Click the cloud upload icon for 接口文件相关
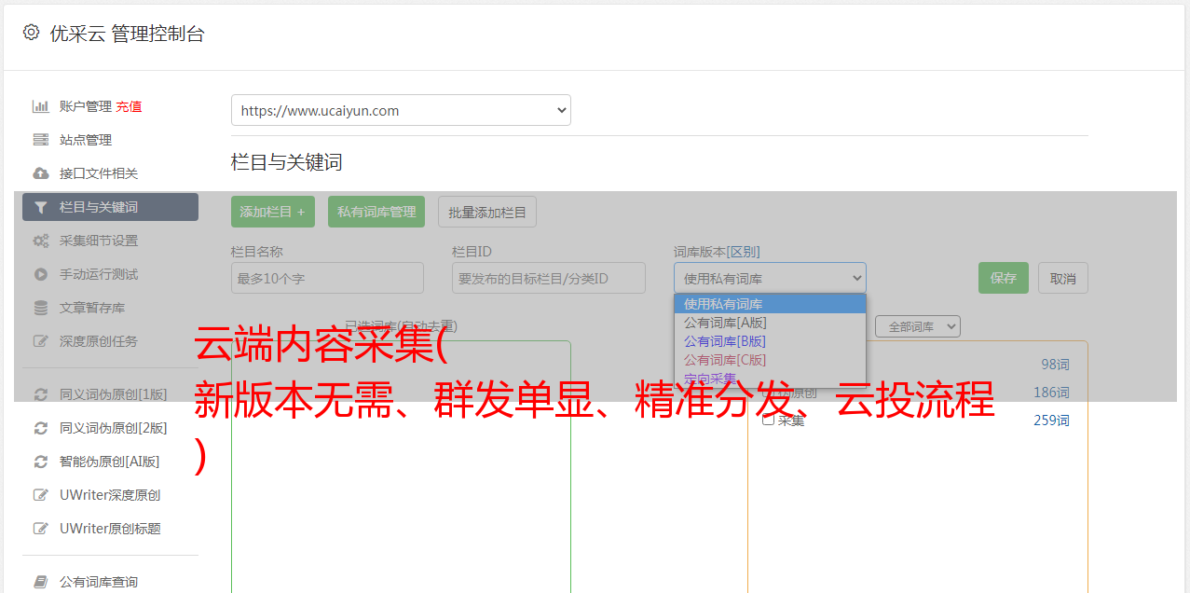The height and width of the screenshot is (593, 1190). (x=41, y=173)
